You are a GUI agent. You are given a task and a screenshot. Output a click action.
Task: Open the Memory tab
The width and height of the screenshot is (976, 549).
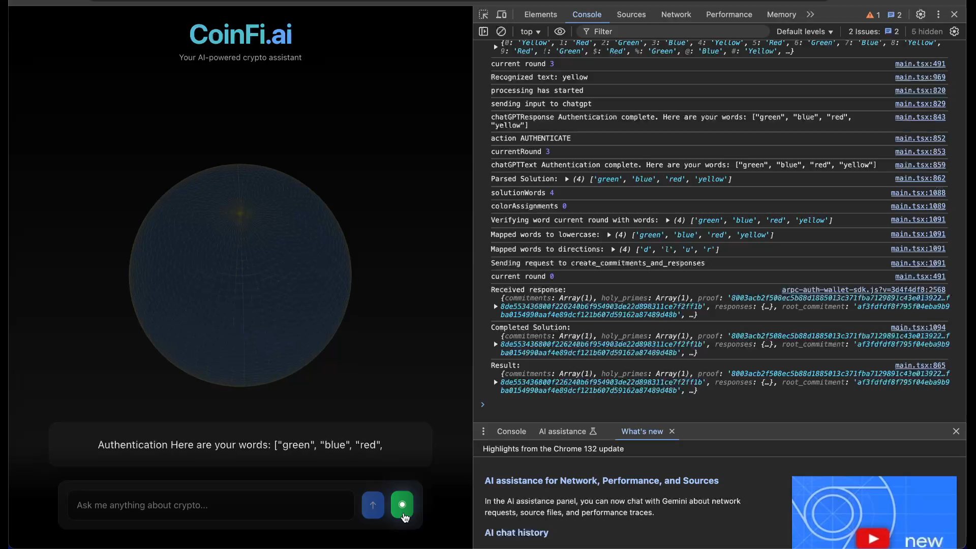pyautogui.click(x=781, y=14)
